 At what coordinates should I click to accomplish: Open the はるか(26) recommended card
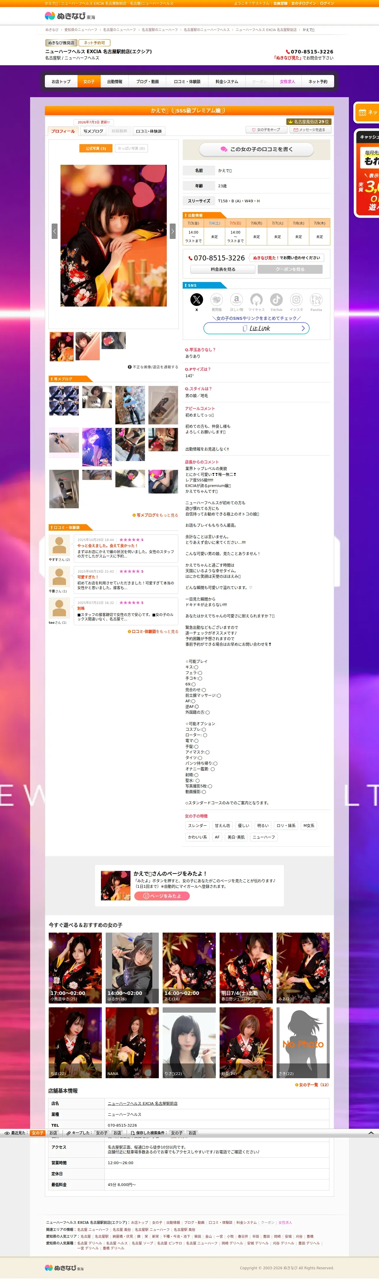pos(132,968)
